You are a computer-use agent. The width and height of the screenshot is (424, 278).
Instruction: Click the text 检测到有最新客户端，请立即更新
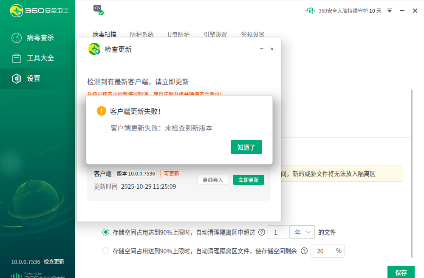(x=138, y=82)
